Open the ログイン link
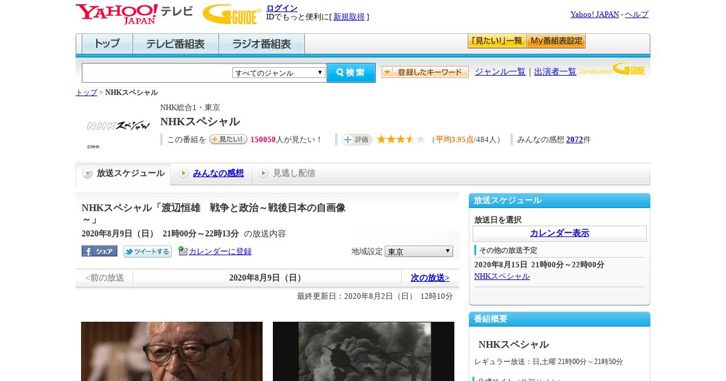Viewport: 726px width, 381px height. 282,8
